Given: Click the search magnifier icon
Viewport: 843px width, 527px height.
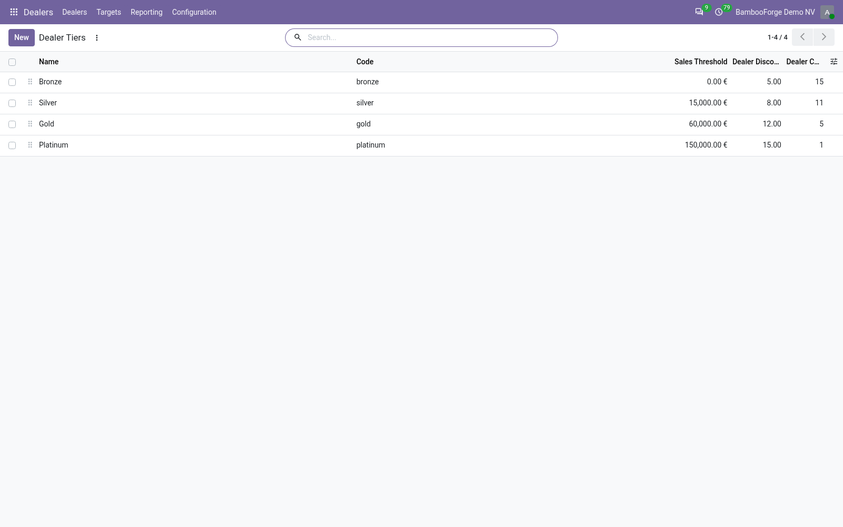Looking at the screenshot, I should (x=298, y=37).
